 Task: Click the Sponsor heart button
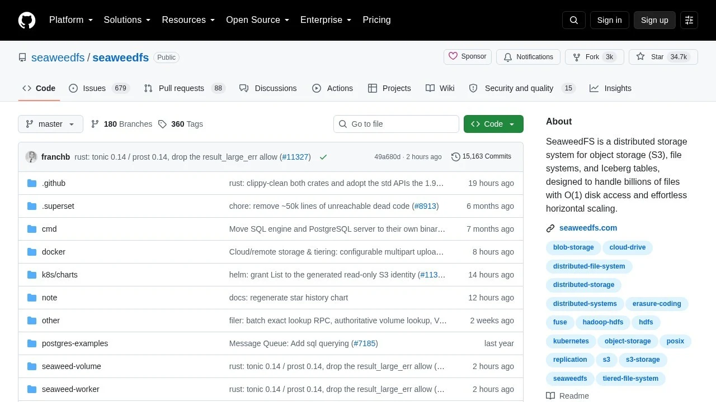click(468, 57)
